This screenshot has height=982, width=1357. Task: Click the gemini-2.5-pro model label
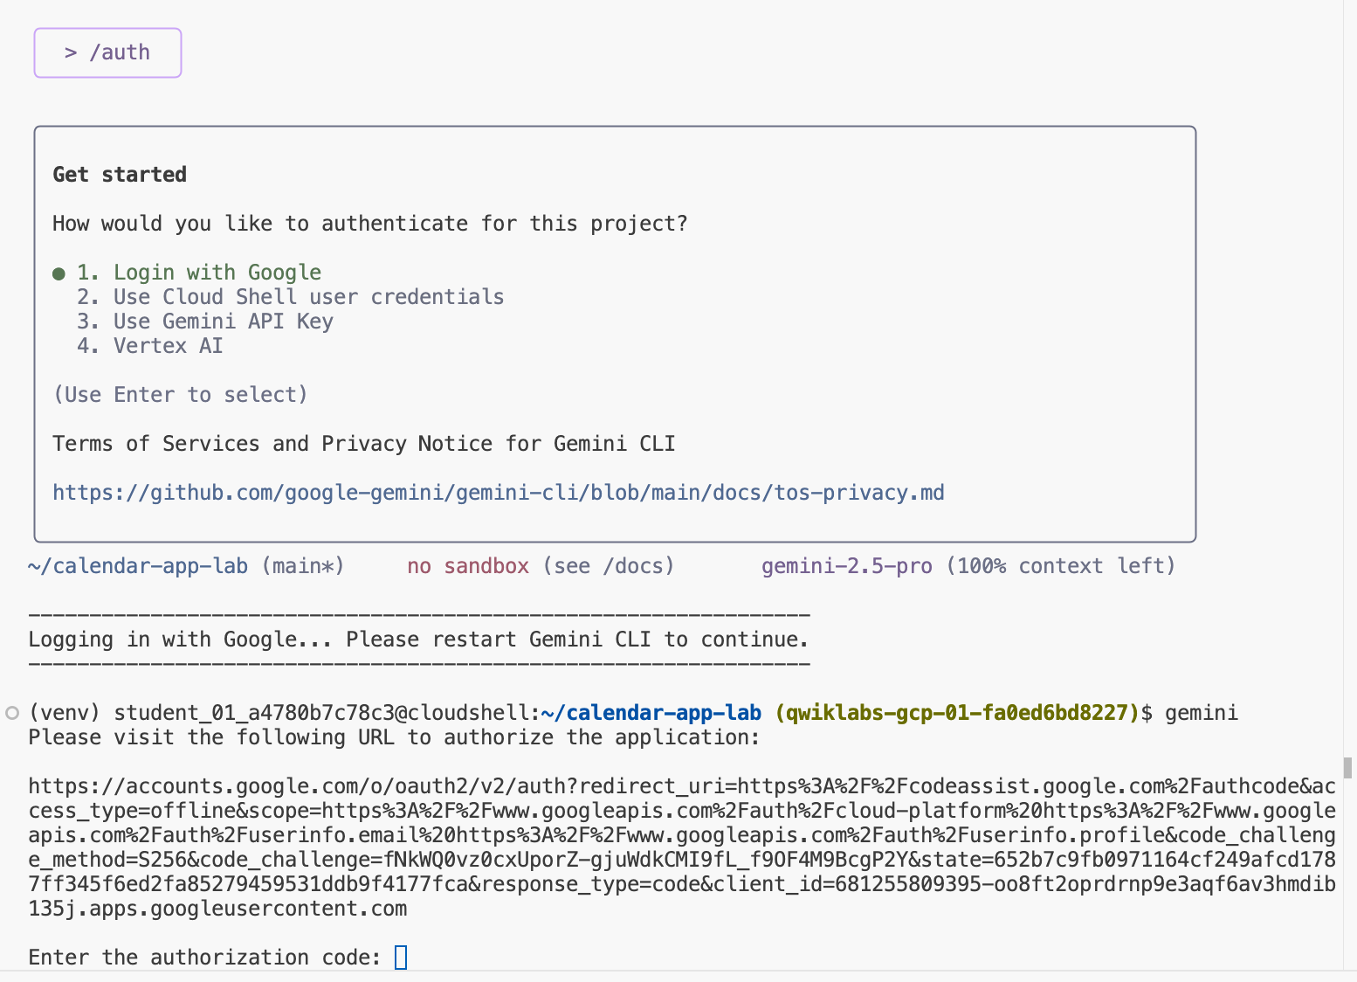pos(846,566)
